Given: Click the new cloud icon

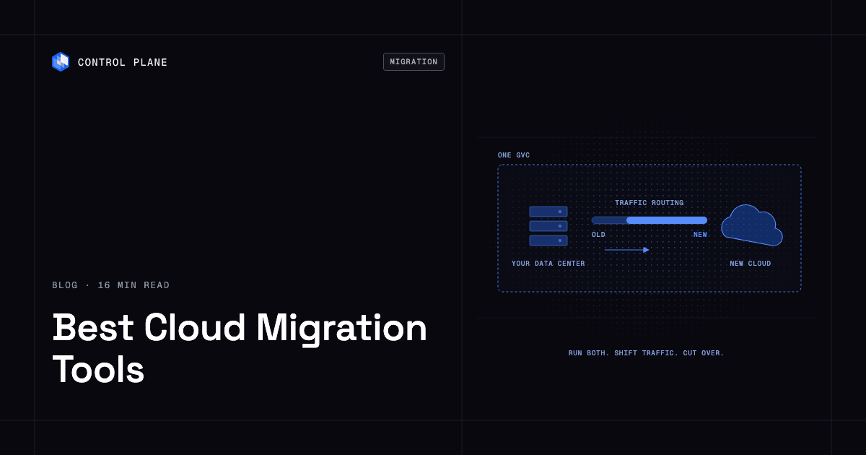Looking at the screenshot, I should point(752,225).
